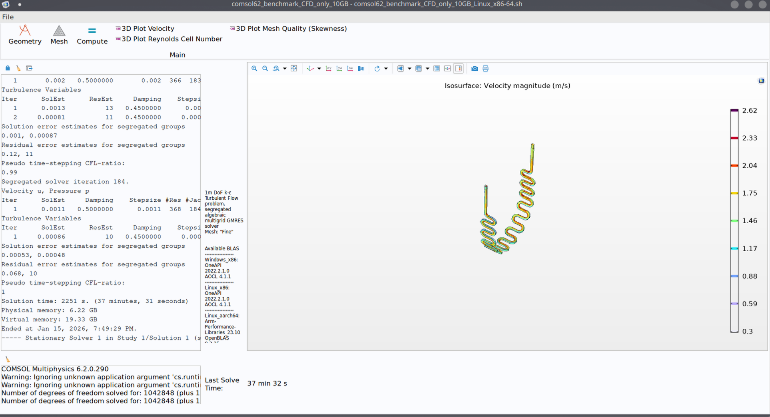
Task: Click the Zoom Extents icon
Action: (294, 68)
